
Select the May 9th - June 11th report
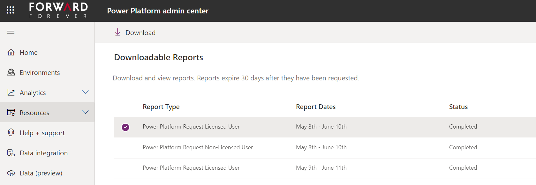(x=321, y=168)
